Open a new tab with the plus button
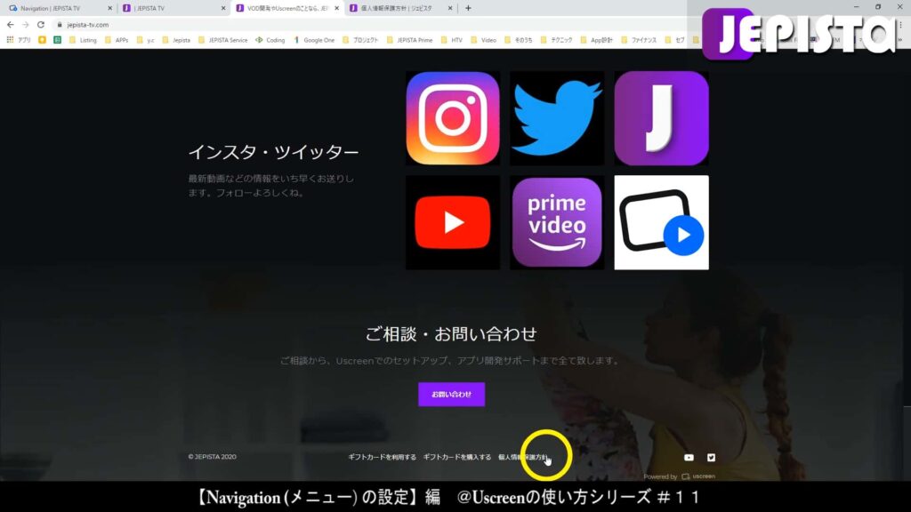This screenshot has width=911, height=512. coord(466,9)
